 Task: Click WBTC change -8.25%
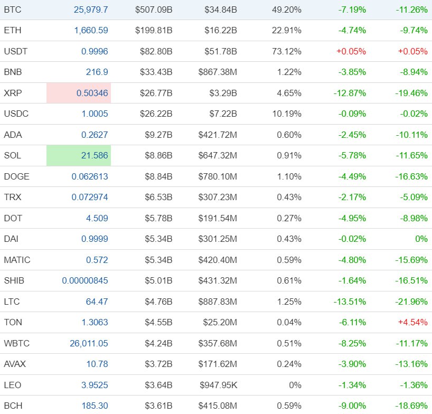[352, 343]
